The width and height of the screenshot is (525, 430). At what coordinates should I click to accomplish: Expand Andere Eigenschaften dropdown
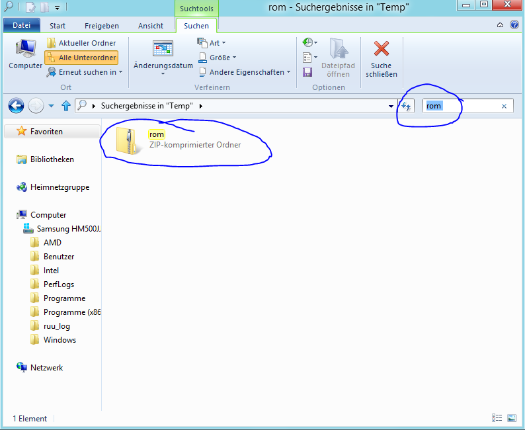[x=245, y=72]
